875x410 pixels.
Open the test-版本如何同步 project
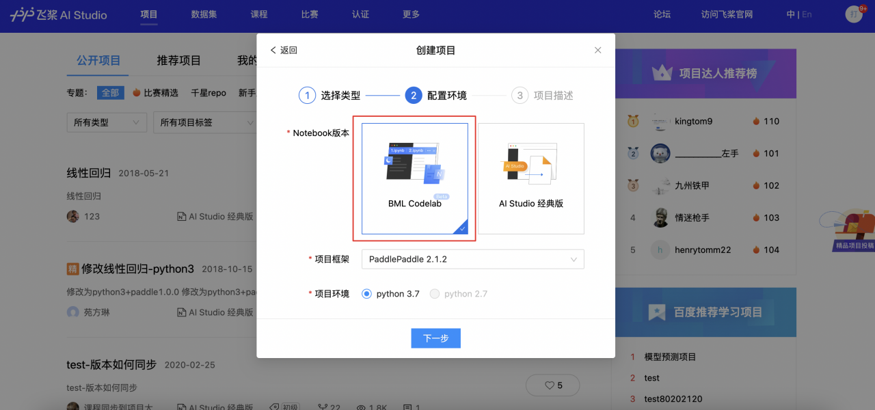[x=111, y=365]
